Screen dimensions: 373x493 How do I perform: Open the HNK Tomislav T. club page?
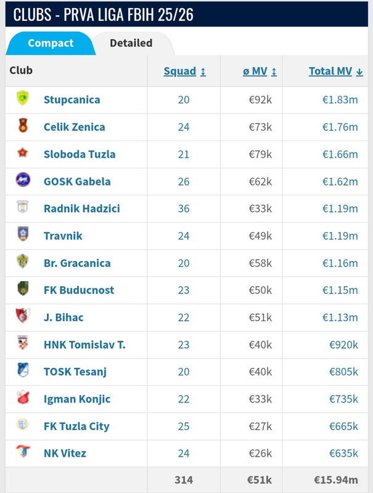tap(84, 345)
